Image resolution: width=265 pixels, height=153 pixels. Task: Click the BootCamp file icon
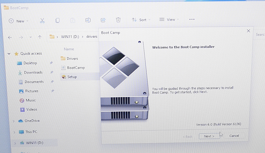(x=63, y=68)
